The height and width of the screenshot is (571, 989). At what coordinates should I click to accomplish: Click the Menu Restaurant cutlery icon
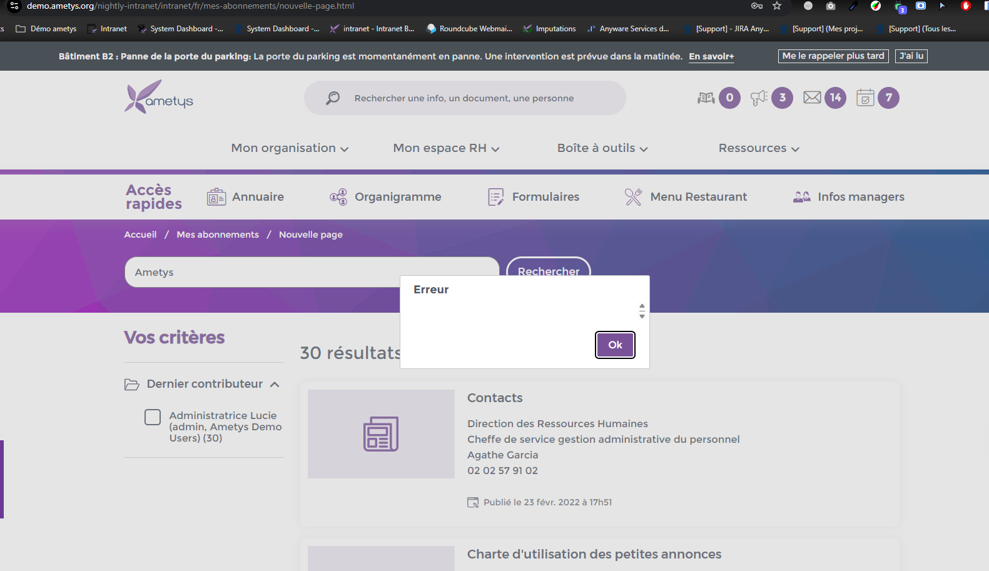click(x=633, y=197)
